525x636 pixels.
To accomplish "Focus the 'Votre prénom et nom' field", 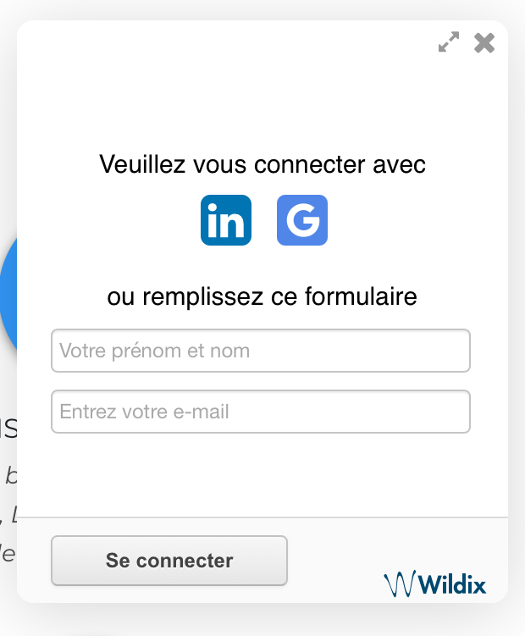I will click(261, 351).
